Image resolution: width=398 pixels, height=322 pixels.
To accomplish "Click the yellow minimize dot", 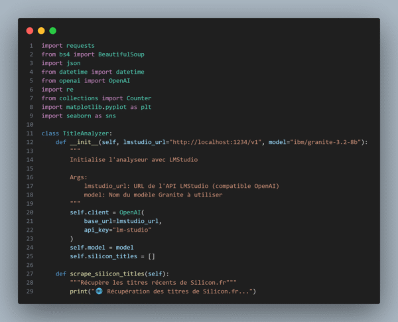I will coord(41,31).
